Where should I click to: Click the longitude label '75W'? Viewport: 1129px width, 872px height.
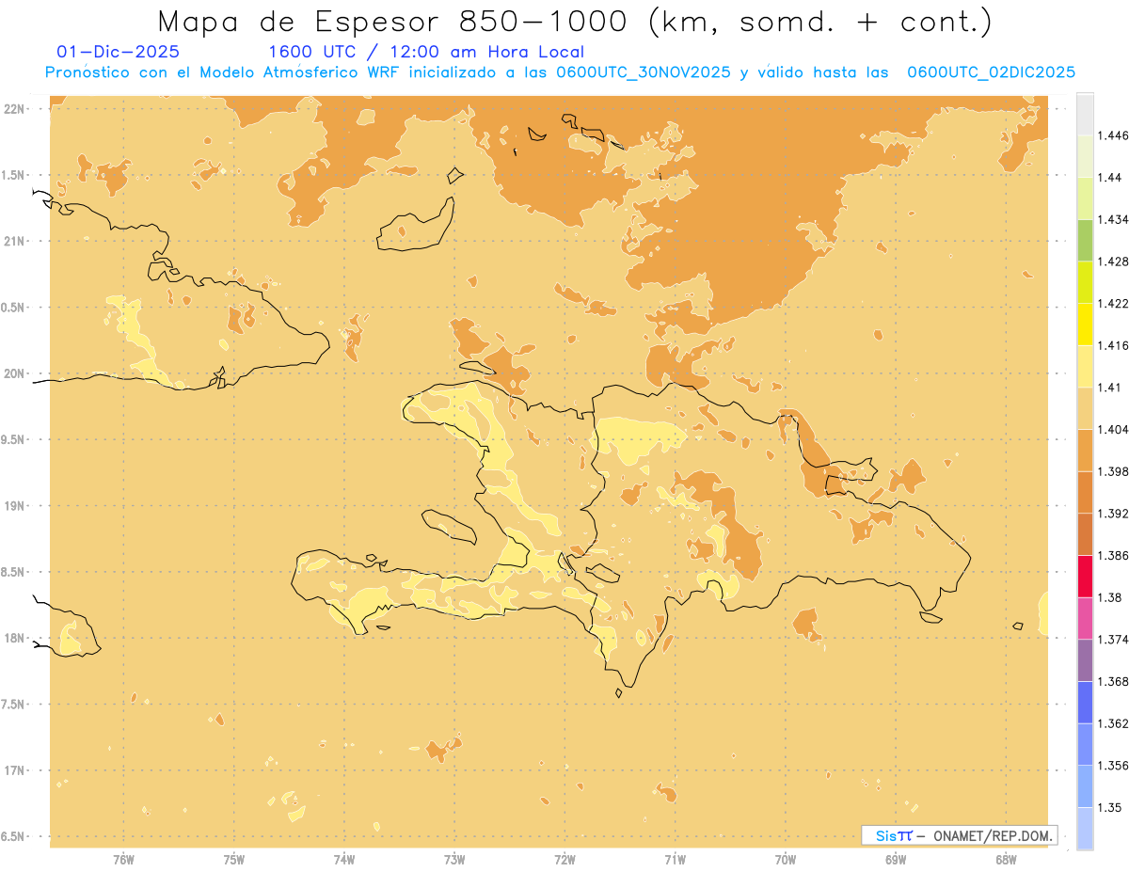(x=234, y=860)
